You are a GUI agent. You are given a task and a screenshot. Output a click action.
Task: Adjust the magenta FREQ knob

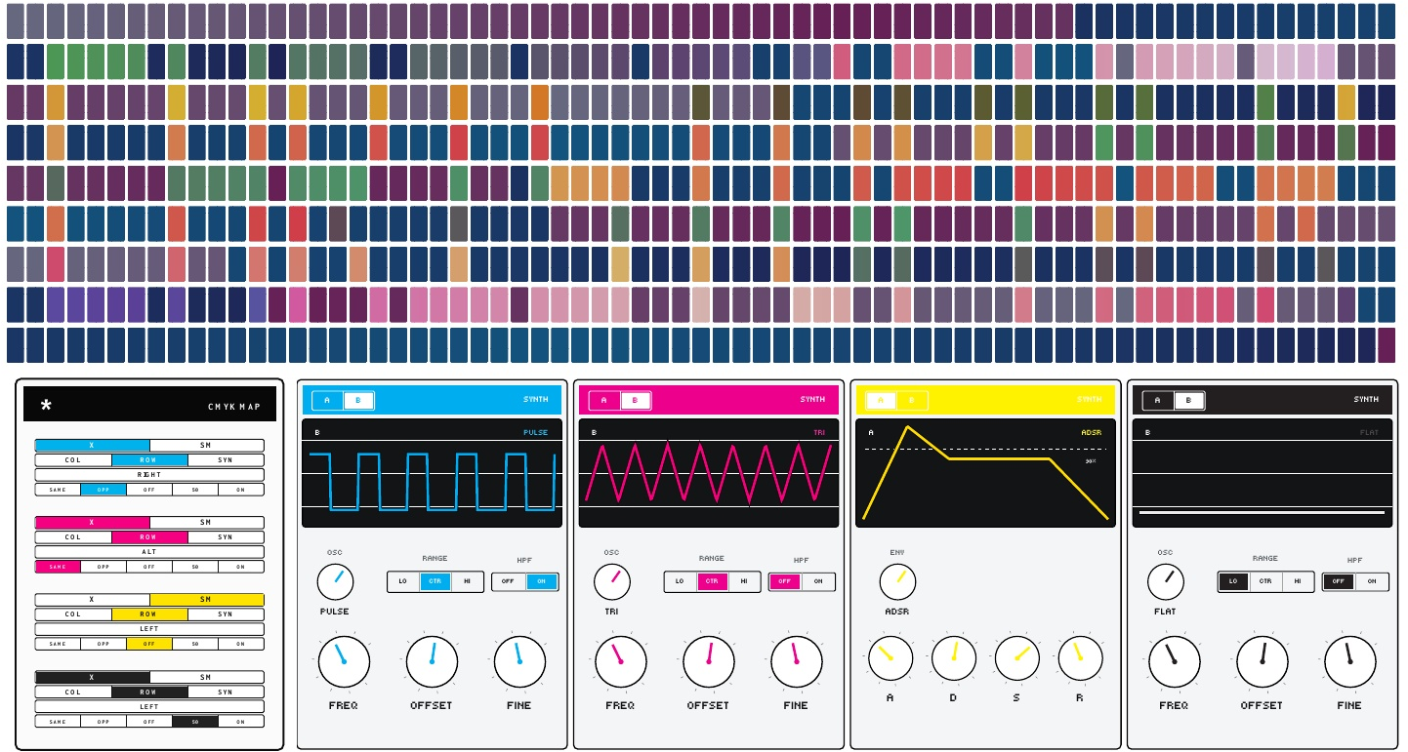point(620,661)
